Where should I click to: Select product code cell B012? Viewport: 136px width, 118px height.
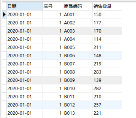[78, 105]
